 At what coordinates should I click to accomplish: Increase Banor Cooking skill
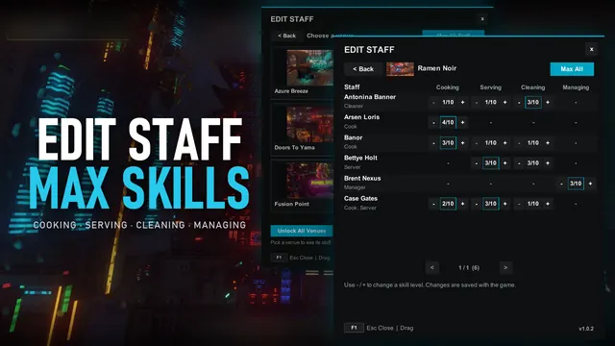[x=462, y=143]
